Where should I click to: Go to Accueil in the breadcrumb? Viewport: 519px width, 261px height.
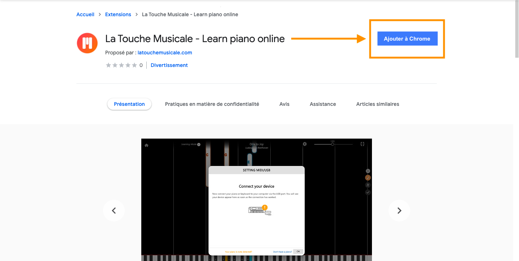(x=85, y=14)
